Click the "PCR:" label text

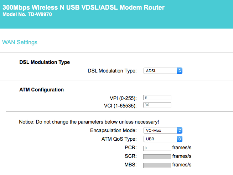[x=131, y=147]
